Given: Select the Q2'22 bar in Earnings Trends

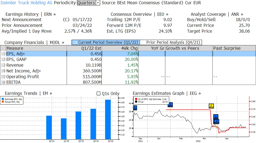Looking at the screenshot, I should (x=78, y=125).
